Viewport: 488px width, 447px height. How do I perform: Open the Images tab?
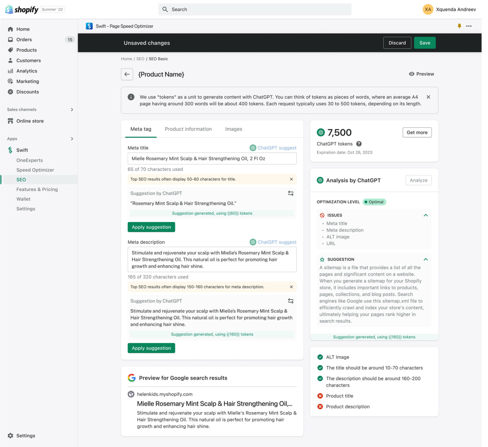[234, 129]
